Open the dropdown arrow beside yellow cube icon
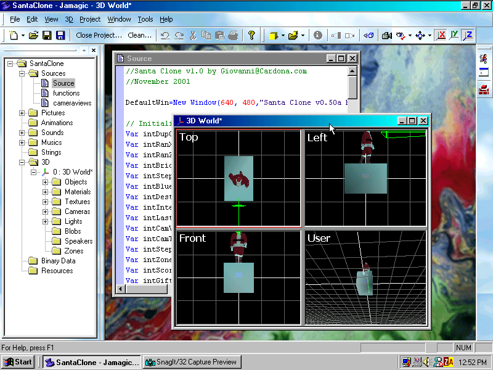493x370 pixels. 283,36
